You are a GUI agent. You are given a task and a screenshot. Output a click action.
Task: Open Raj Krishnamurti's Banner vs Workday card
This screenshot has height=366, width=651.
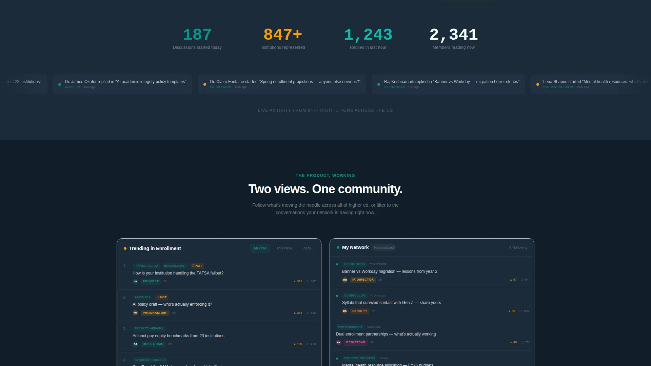tap(448, 84)
